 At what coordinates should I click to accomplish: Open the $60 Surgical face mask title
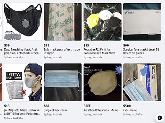55,110
